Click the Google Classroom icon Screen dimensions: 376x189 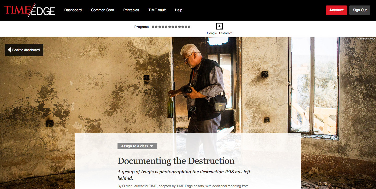(x=219, y=26)
